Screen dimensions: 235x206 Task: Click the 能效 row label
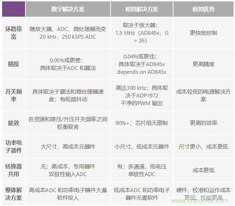13,123
